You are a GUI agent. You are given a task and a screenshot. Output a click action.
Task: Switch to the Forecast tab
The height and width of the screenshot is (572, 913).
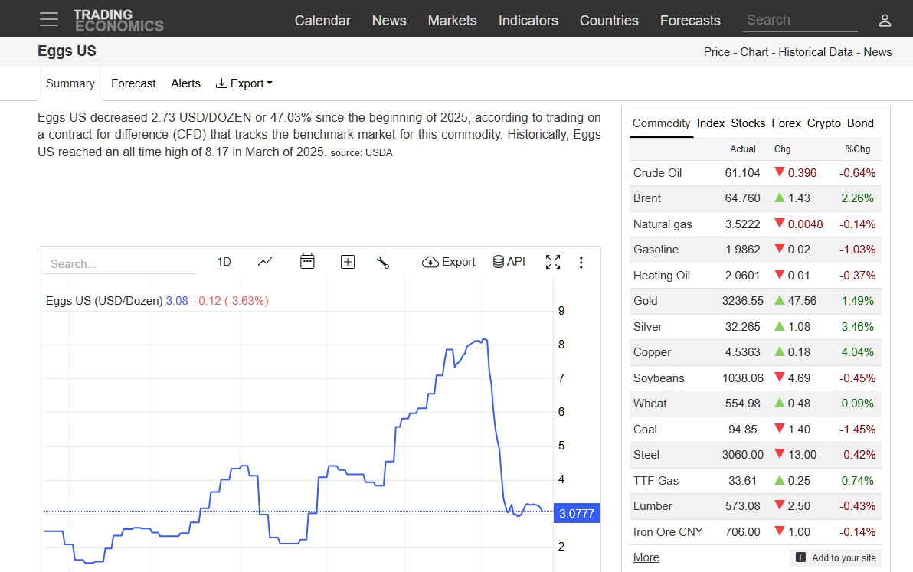click(133, 83)
